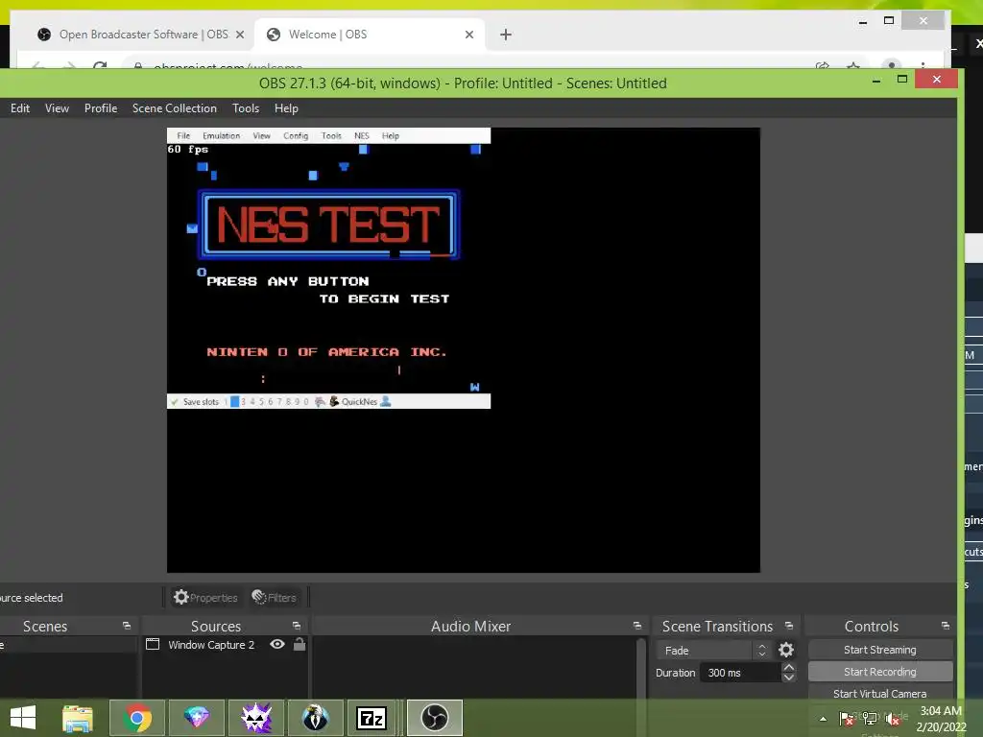Close the Welcome | OBS browser tab
This screenshot has width=983, height=737.
468,35
